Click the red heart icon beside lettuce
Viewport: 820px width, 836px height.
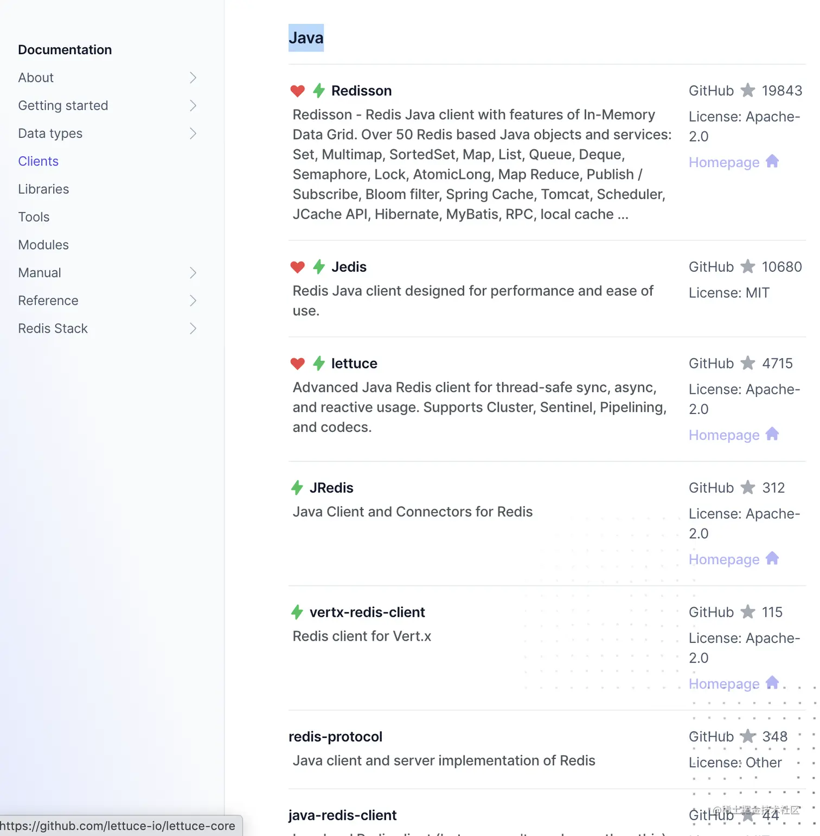297,363
